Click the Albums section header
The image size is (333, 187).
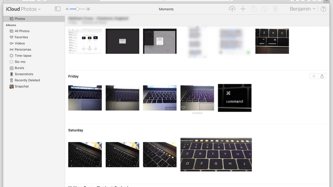tap(11, 25)
